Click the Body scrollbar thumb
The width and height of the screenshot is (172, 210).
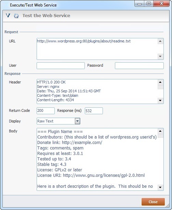[160, 136]
